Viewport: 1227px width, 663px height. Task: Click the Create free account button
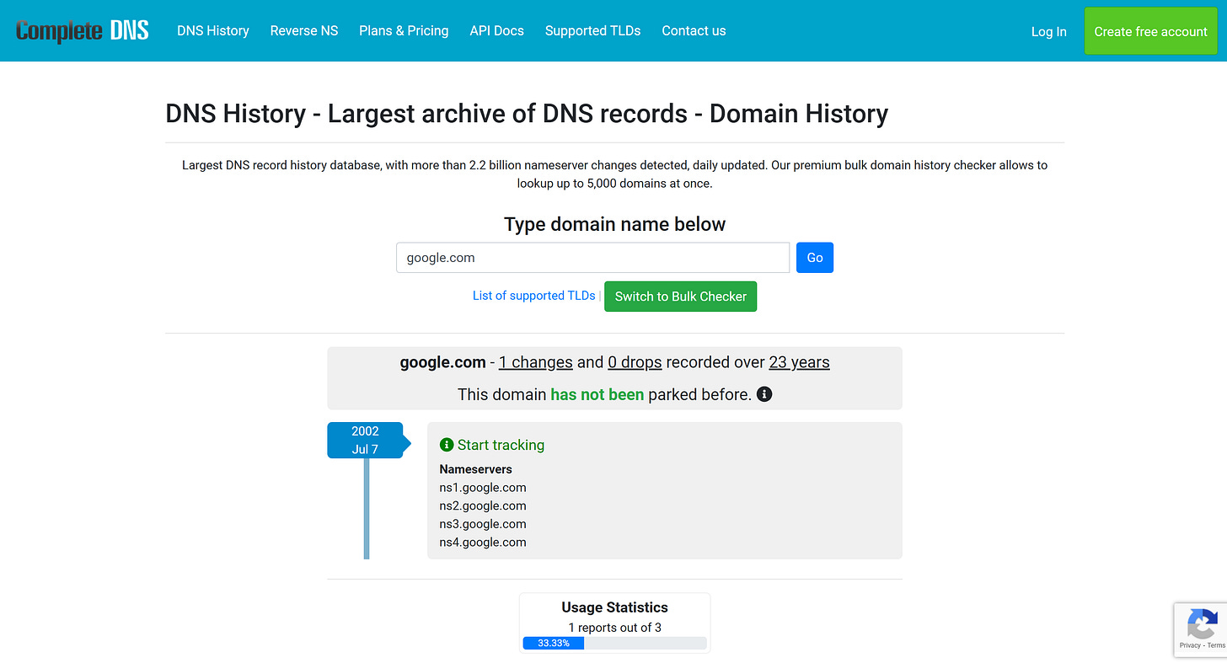point(1151,31)
